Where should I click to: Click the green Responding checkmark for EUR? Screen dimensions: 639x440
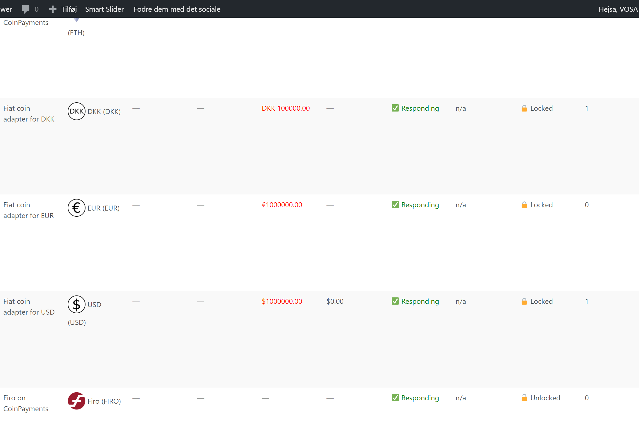(395, 204)
